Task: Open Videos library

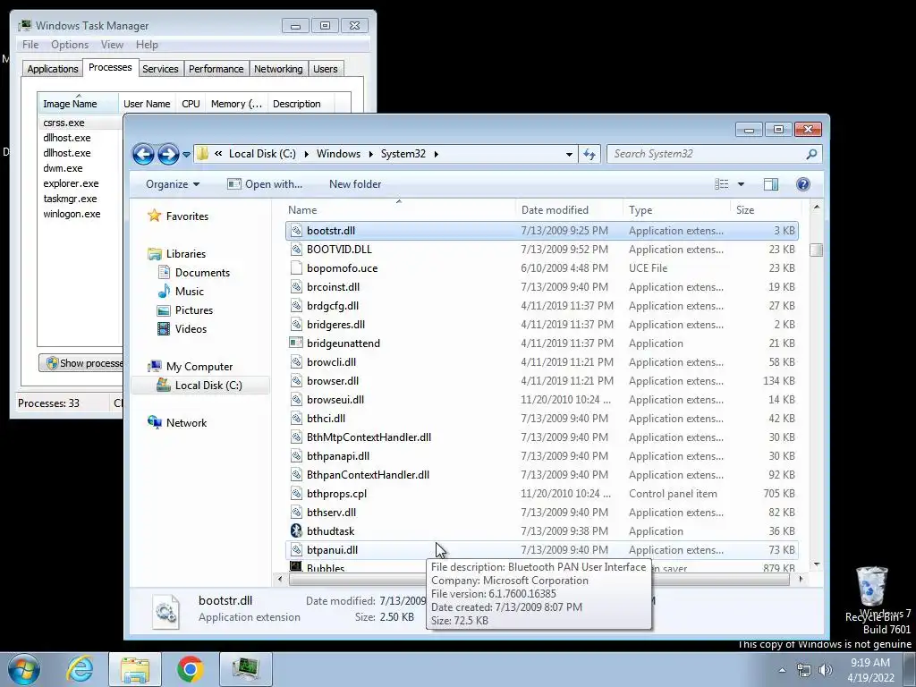Action: point(191,329)
